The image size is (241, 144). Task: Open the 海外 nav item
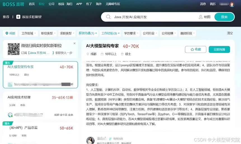tap(99, 4)
